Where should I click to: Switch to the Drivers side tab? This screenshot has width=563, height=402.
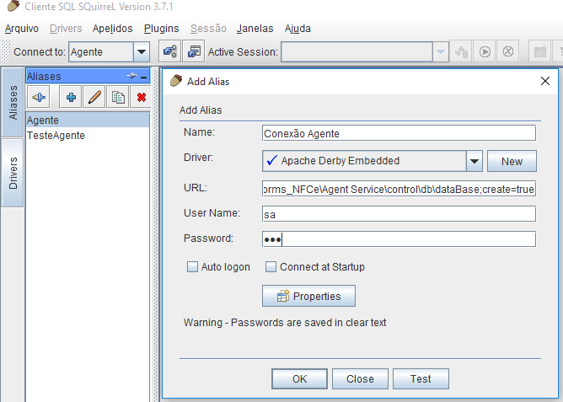[13, 173]
